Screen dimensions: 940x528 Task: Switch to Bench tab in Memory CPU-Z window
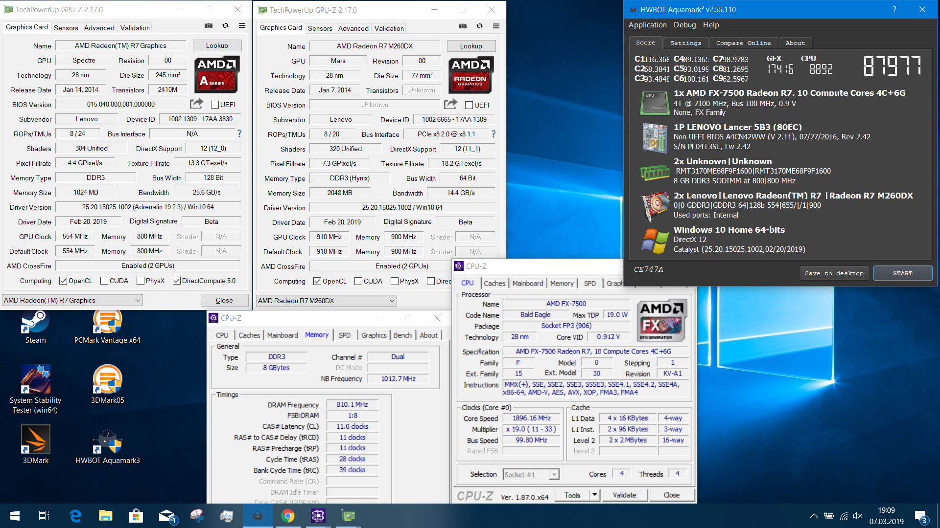[x=402, y=335]
